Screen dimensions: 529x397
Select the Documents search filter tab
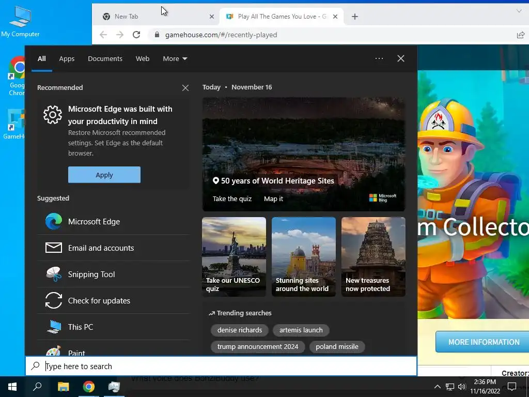(x=105, y=59)
